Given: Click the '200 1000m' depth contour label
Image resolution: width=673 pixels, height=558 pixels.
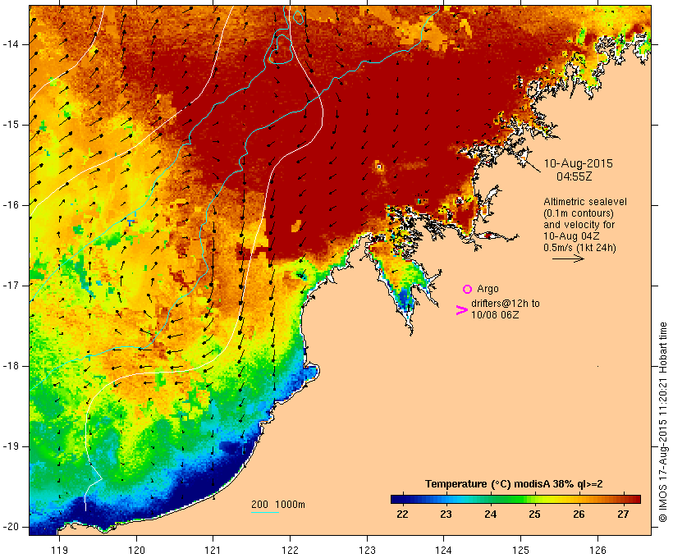Looking at the screenshot, I should point(278,505).
